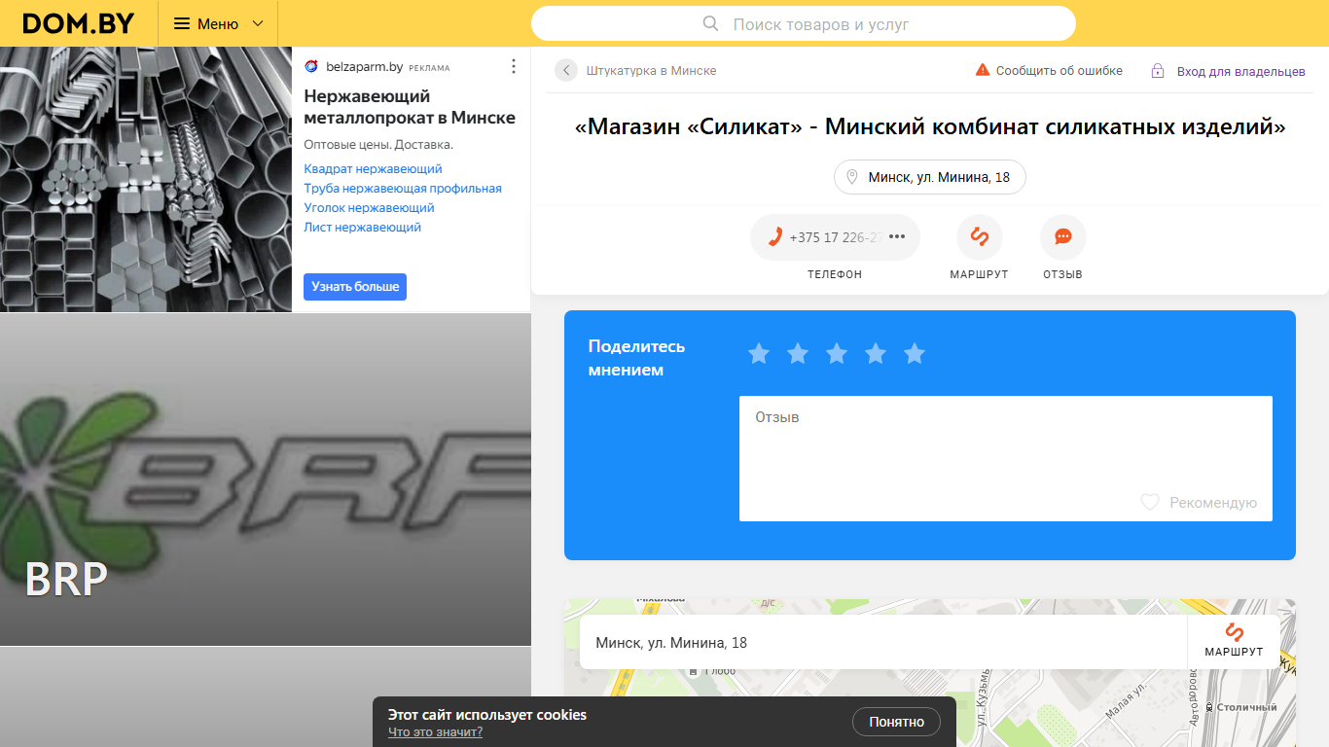Open ad options three-dot menu
The height and width of the screenshot is (747, 1329).
pos(514,66)
